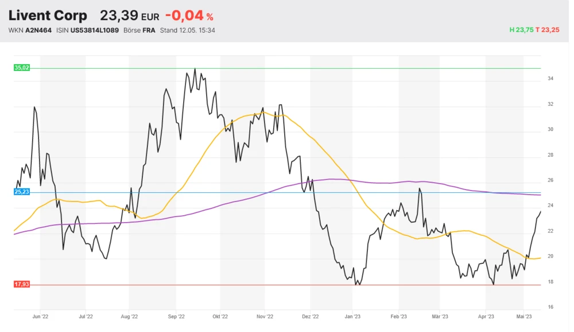Select the Livent Corp title
The width and height of the screenshot is (574, 332).
48,15
